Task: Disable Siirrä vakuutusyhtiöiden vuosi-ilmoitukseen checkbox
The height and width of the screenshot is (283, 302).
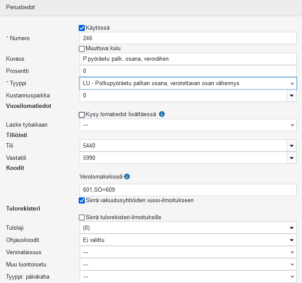Action: [x=82, y=200]
